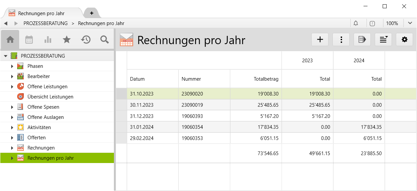The image size is (417, 191).
Task: Select the Rechnungen pro Jahr tab
Action: [41, 14]
